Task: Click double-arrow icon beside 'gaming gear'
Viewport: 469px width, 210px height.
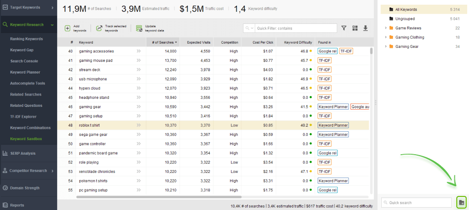Action: pos(138,107)
